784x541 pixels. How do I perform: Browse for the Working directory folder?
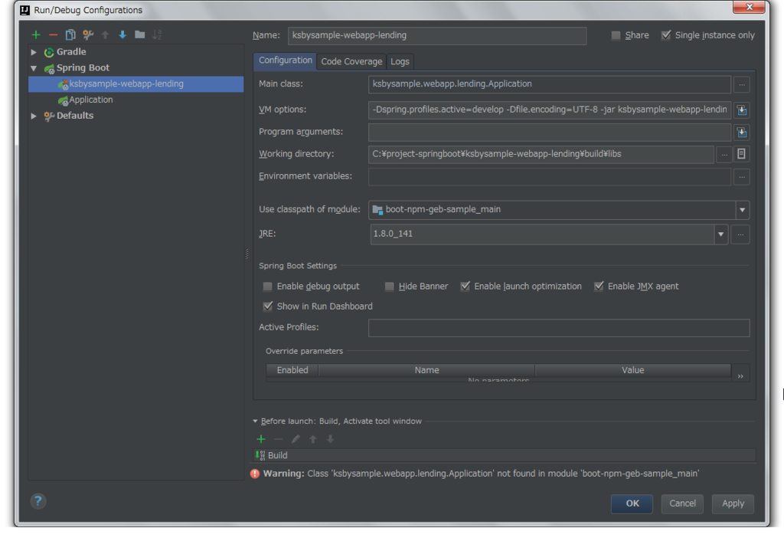pos(724,155)
